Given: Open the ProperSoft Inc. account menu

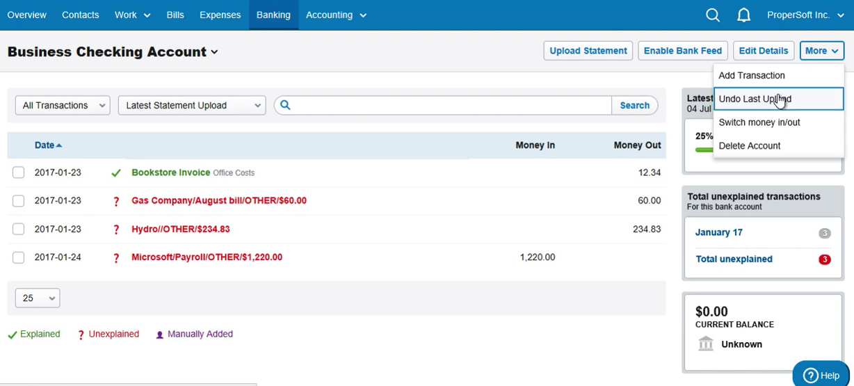Looking at the screenshot, I should 805,15.
